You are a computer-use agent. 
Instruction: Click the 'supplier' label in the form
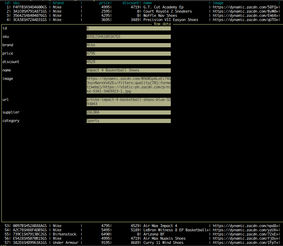(11, 112)
